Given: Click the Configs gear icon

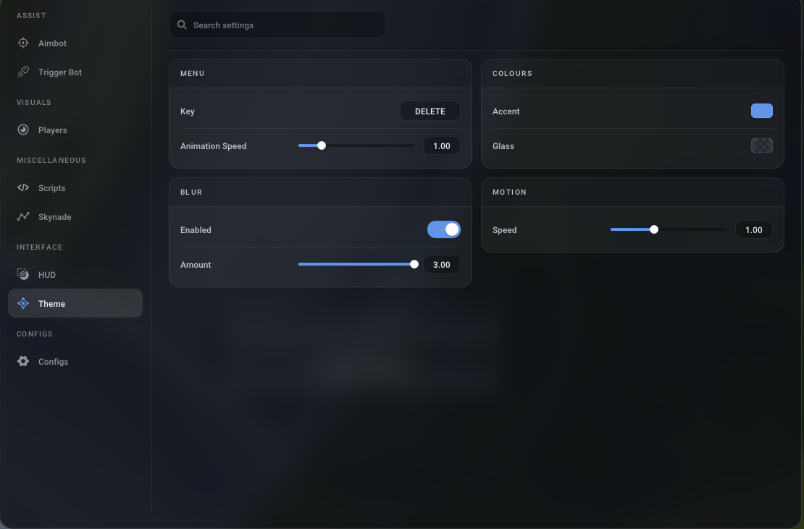Looking at the screenshot, I should [x=23, y=362].
